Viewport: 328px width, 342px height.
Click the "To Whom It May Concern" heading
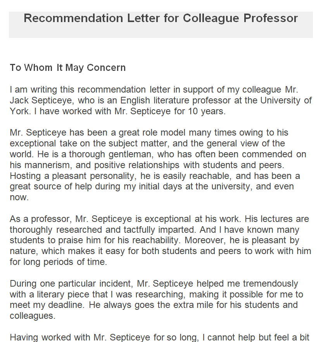(x=68, y=68)
